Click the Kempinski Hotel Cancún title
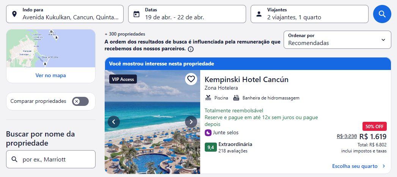Image resolution: width=397 pixels, height=177 pixels. pos(246,79)
